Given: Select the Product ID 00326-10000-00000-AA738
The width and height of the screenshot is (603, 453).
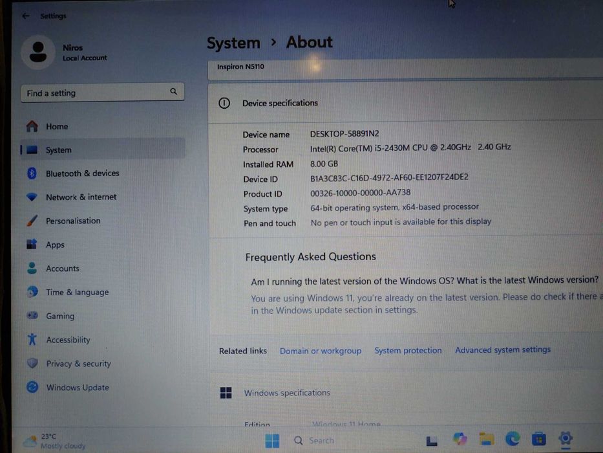Looking at the screenshot, I should [x=361, y=192].
